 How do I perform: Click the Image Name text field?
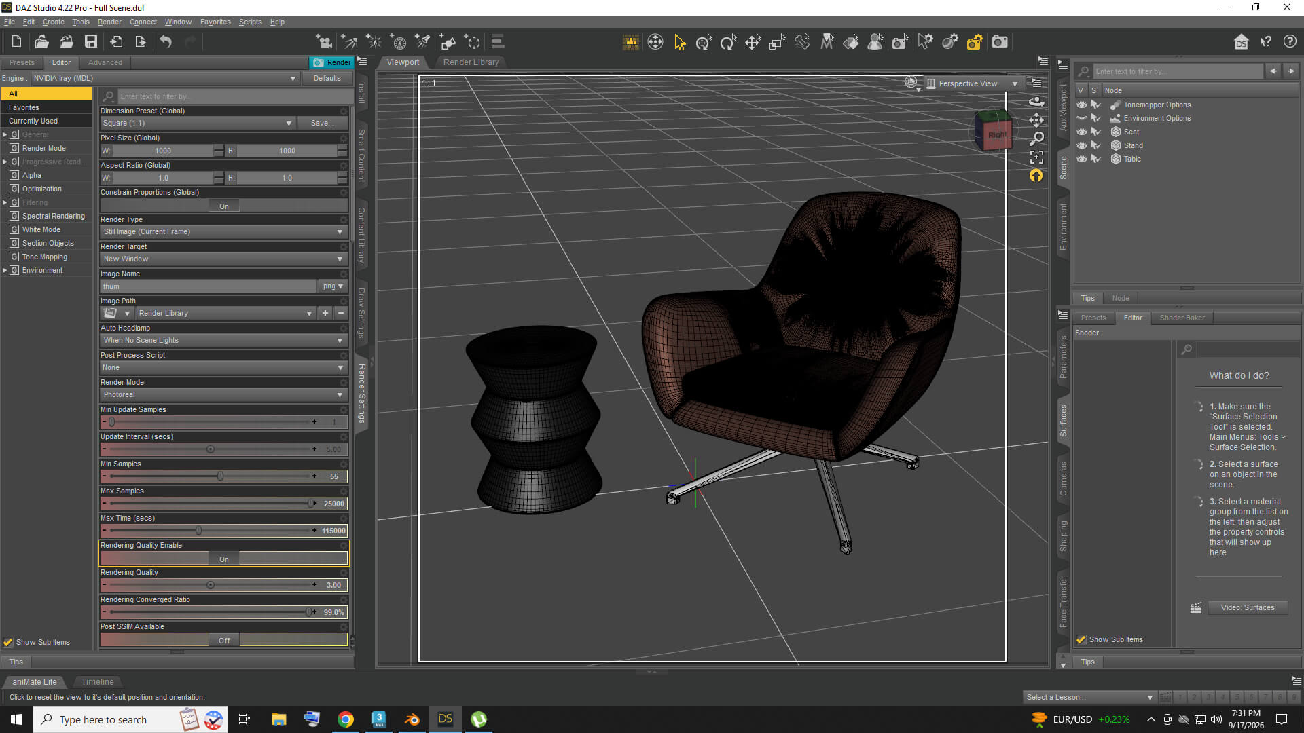pos(209,286)
